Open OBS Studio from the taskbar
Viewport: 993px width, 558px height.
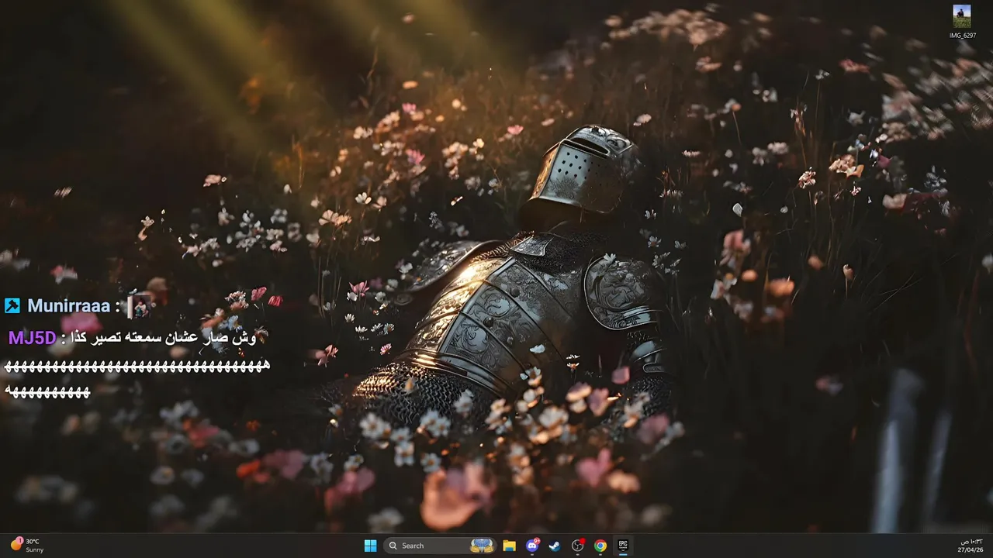click(578, 546)
